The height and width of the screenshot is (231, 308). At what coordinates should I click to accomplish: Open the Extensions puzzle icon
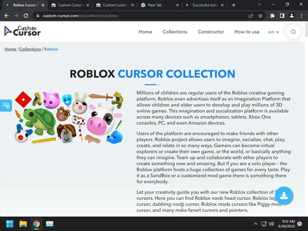272,16
